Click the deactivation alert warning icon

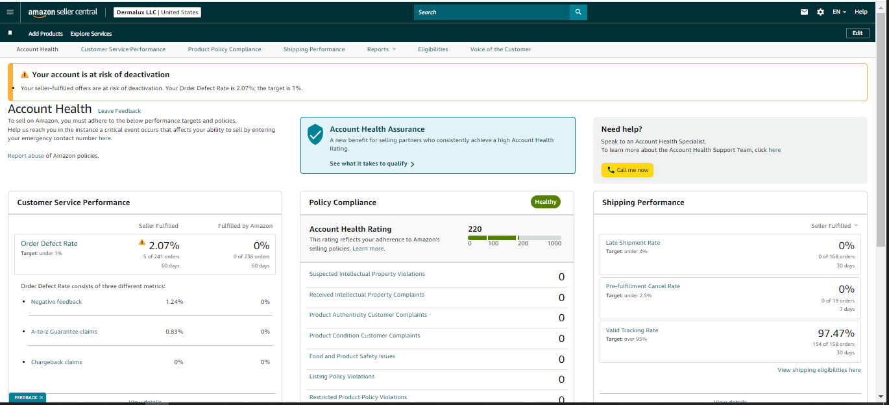click(25, 75)
